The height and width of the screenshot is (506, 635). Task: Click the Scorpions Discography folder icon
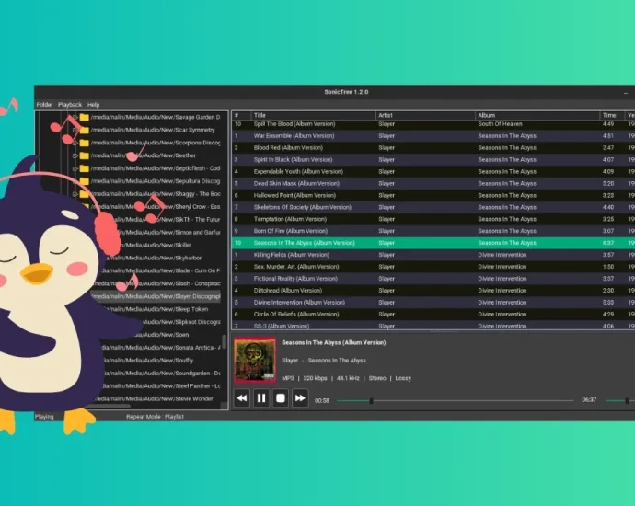85,143
